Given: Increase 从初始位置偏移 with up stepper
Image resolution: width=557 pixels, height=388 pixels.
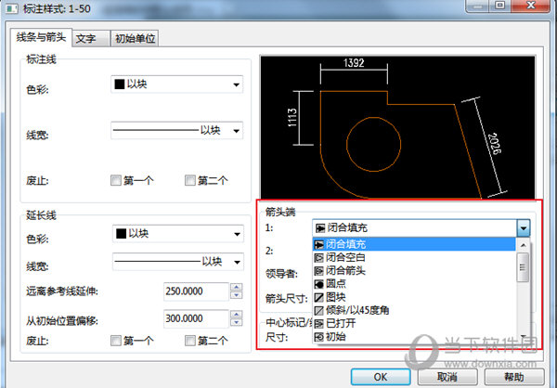Looking at the screenshot, I should (237, 314).
